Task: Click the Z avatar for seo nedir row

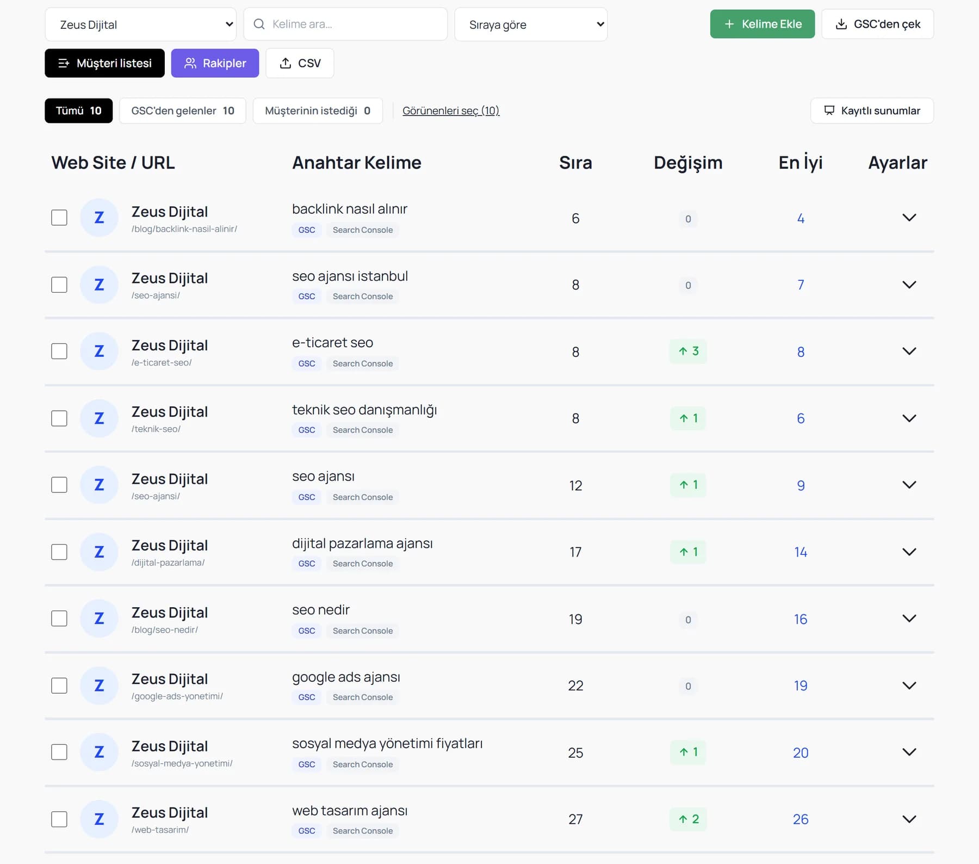Action: 99,619
